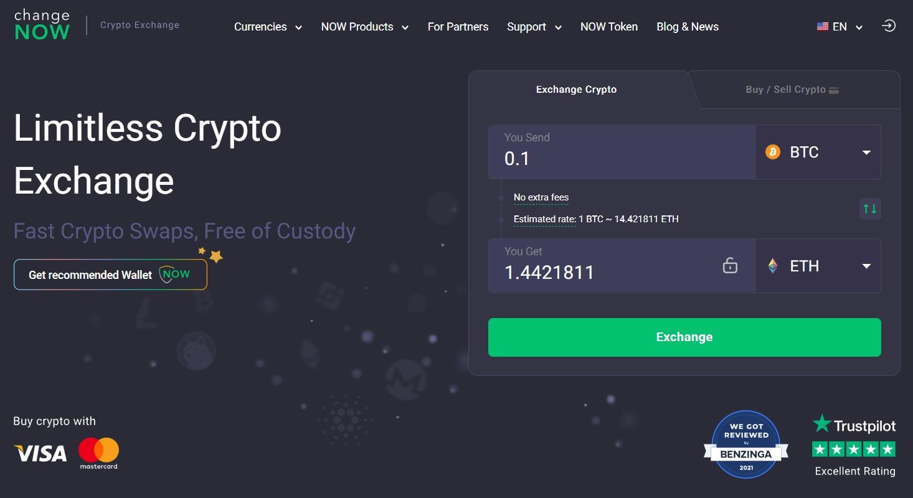Open the Benzinga review badge
Image resolution: width=913 pixels, height=498 pixels.
click(x=746, y=444)
